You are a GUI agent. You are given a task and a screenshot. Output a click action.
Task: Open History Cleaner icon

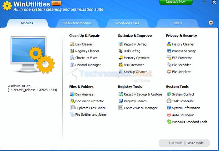(169, 44)
